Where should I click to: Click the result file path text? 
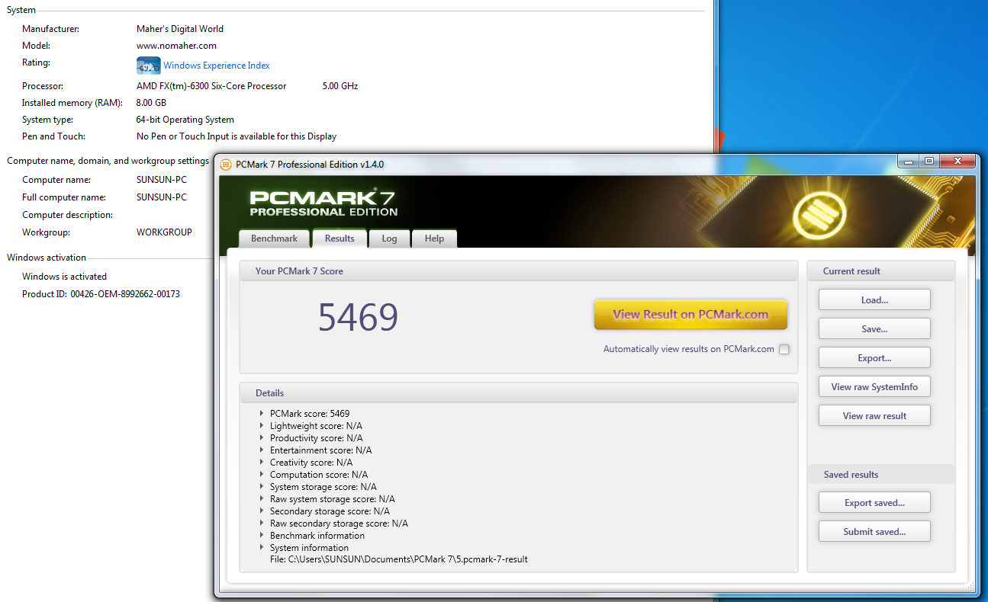click(399, 559)
